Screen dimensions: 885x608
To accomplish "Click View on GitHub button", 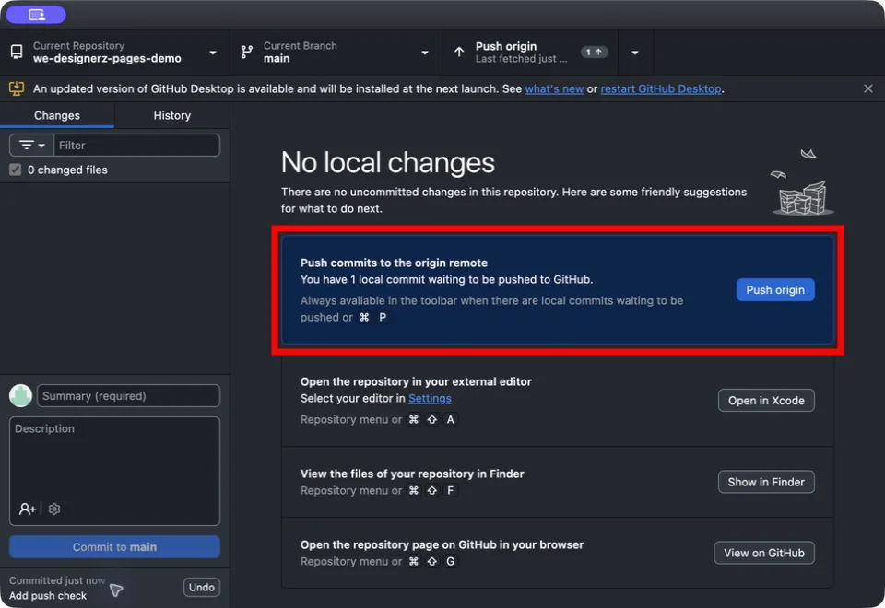I will (x=763, y=553).
